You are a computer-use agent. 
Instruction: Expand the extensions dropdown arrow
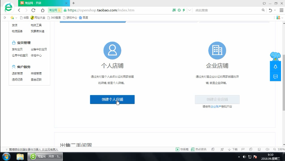[x=282, y=18]
